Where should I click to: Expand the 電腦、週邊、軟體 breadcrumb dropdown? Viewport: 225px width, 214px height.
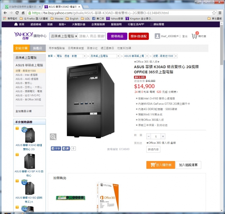[85, 56]
